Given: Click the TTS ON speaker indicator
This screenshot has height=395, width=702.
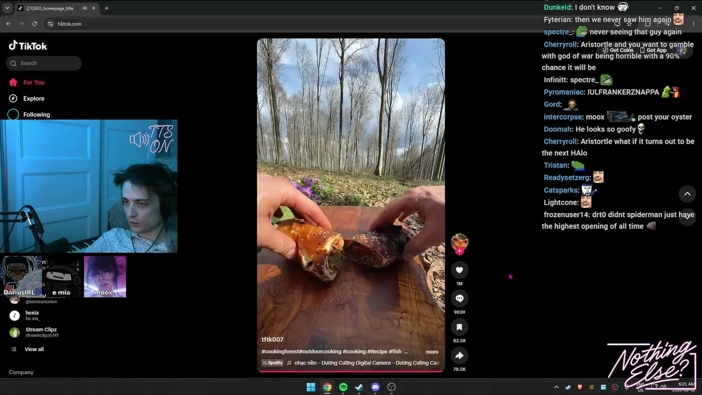Looking at the screenshot, I should point(152,139).
